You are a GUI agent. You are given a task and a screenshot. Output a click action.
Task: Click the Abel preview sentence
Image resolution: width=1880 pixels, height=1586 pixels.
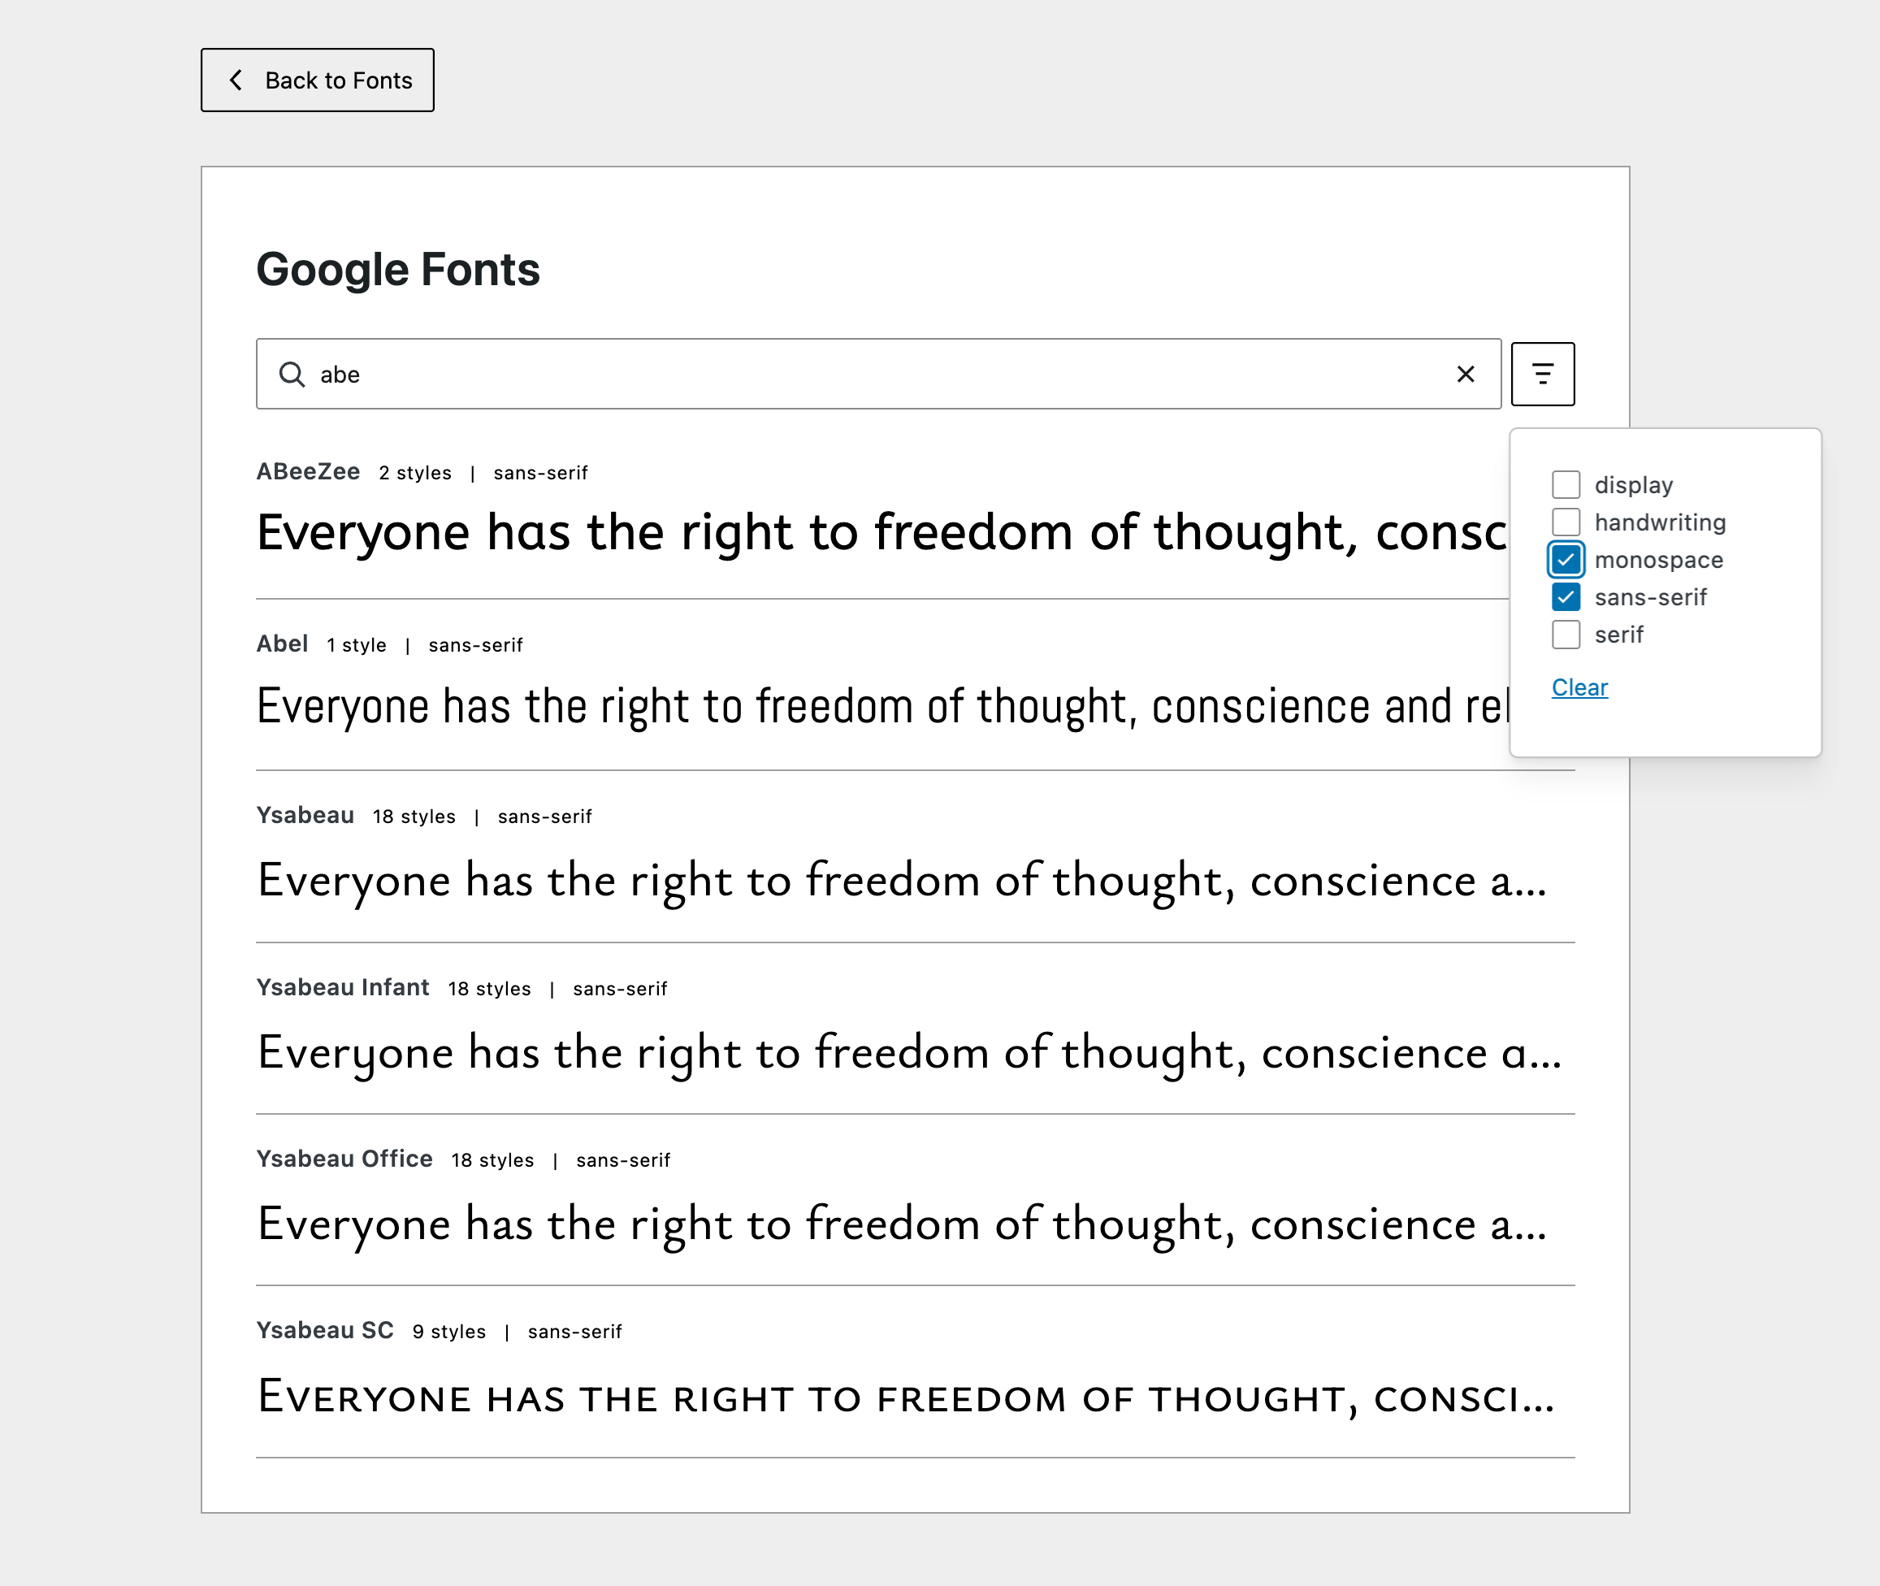coord(883,706)
